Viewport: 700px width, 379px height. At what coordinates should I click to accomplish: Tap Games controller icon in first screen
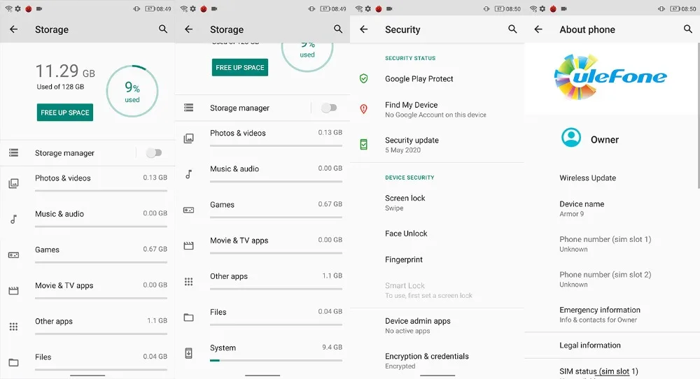tap(14, 255)
